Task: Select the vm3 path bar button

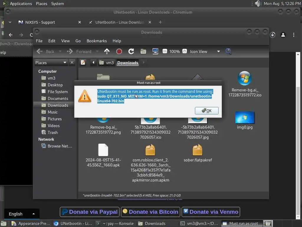Action: pos(106,63)
